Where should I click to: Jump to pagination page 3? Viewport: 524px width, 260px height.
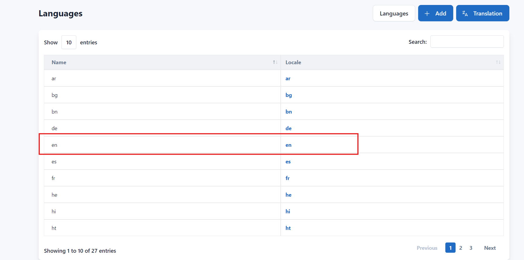[x=471, y=248]
